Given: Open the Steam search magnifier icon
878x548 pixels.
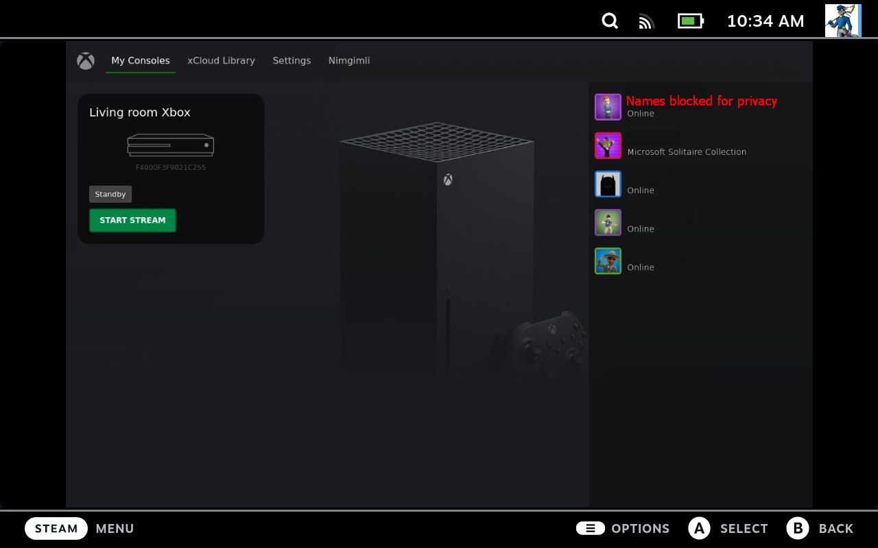Looking at the screenshot, I should [x=610, y=21].
